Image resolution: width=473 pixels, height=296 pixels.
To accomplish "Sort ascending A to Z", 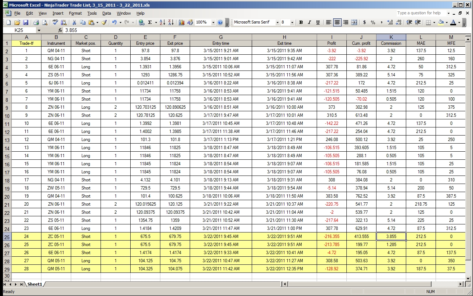I will pyautogui.click(x=163, y=22).
